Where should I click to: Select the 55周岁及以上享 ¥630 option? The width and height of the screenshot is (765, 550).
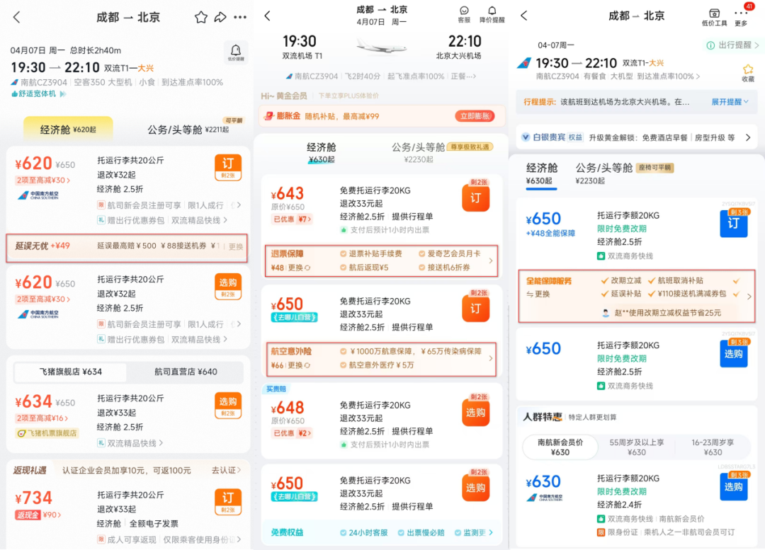click(636, 447)
